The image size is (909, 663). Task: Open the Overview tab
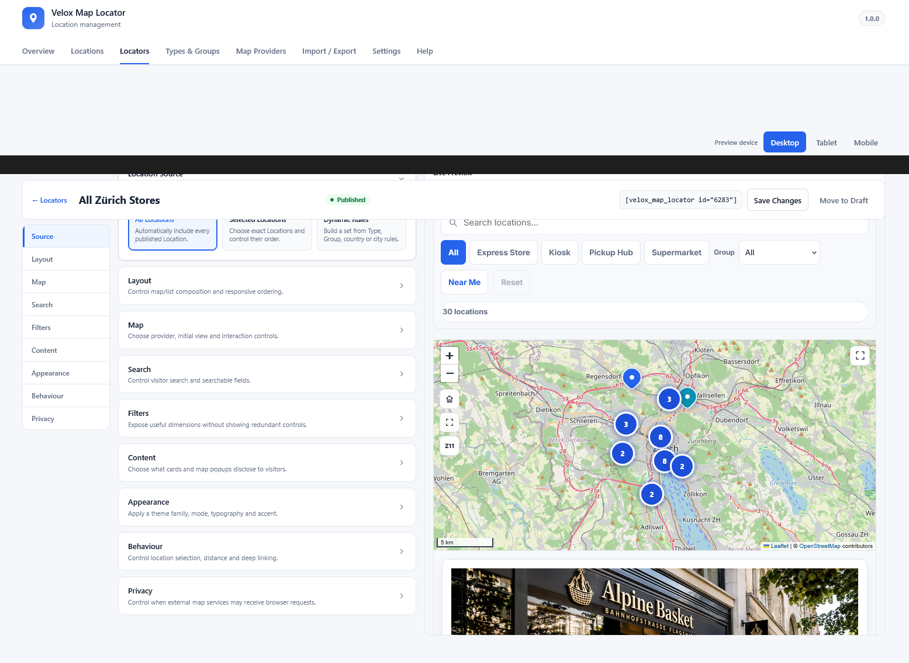(38, 51)
